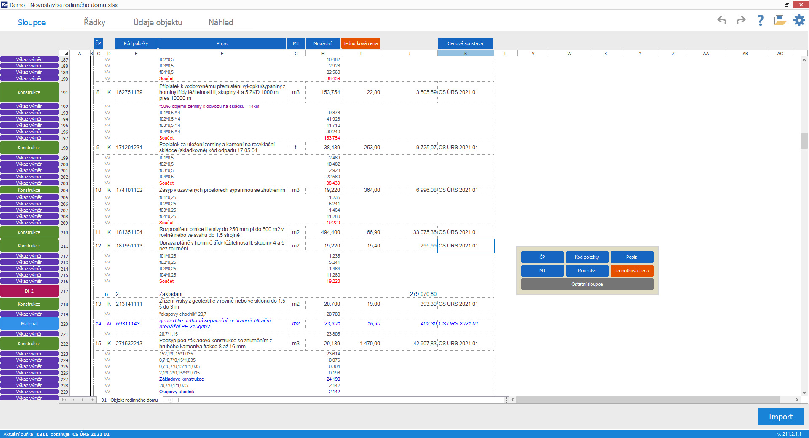Click the vertical scrollbar thumb
Screen dimensions: 809x438
tap(804, 141)
